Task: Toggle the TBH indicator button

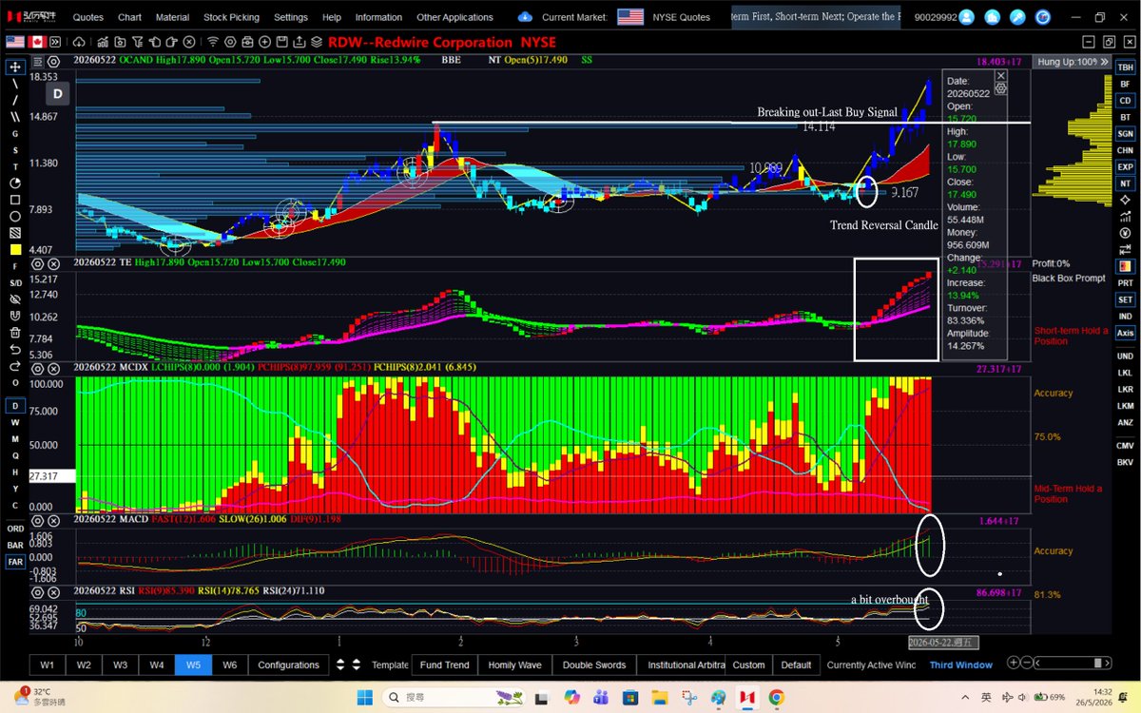Action: [1125, 67]
